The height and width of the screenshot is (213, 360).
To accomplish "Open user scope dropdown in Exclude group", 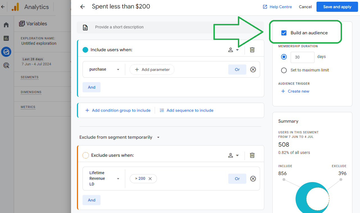I will click(234, 155).
